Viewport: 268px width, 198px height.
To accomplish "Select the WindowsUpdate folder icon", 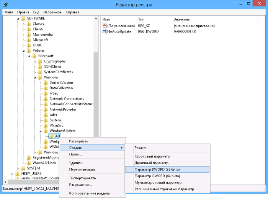I will coord(46,131).
